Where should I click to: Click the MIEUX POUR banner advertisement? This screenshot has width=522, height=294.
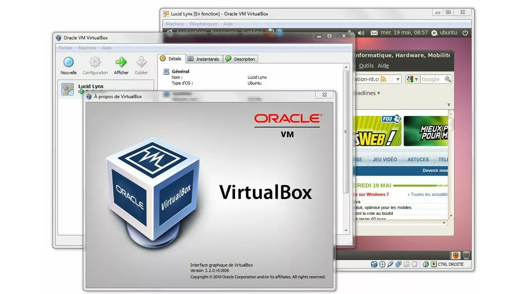(x=426, y=131)
